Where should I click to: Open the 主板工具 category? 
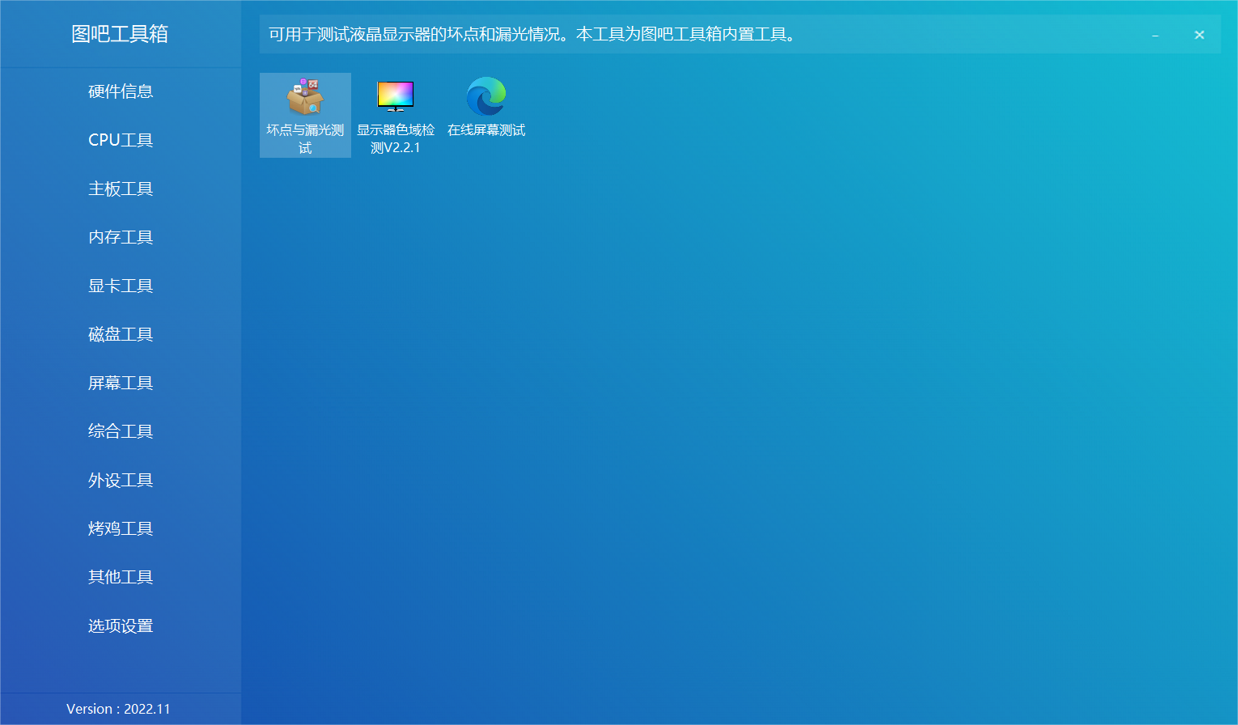[121, 189]
